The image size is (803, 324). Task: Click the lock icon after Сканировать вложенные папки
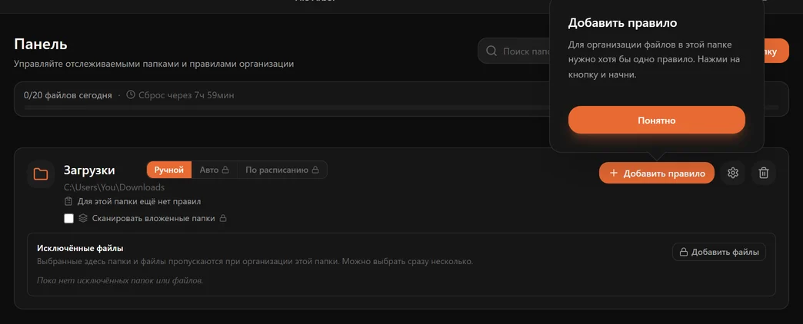click(223, 218)
